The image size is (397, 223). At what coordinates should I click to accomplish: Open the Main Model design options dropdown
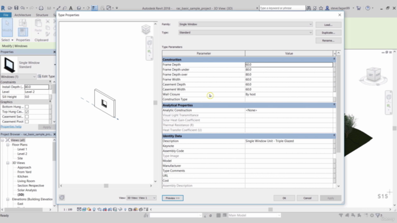(x=254, y=215)
